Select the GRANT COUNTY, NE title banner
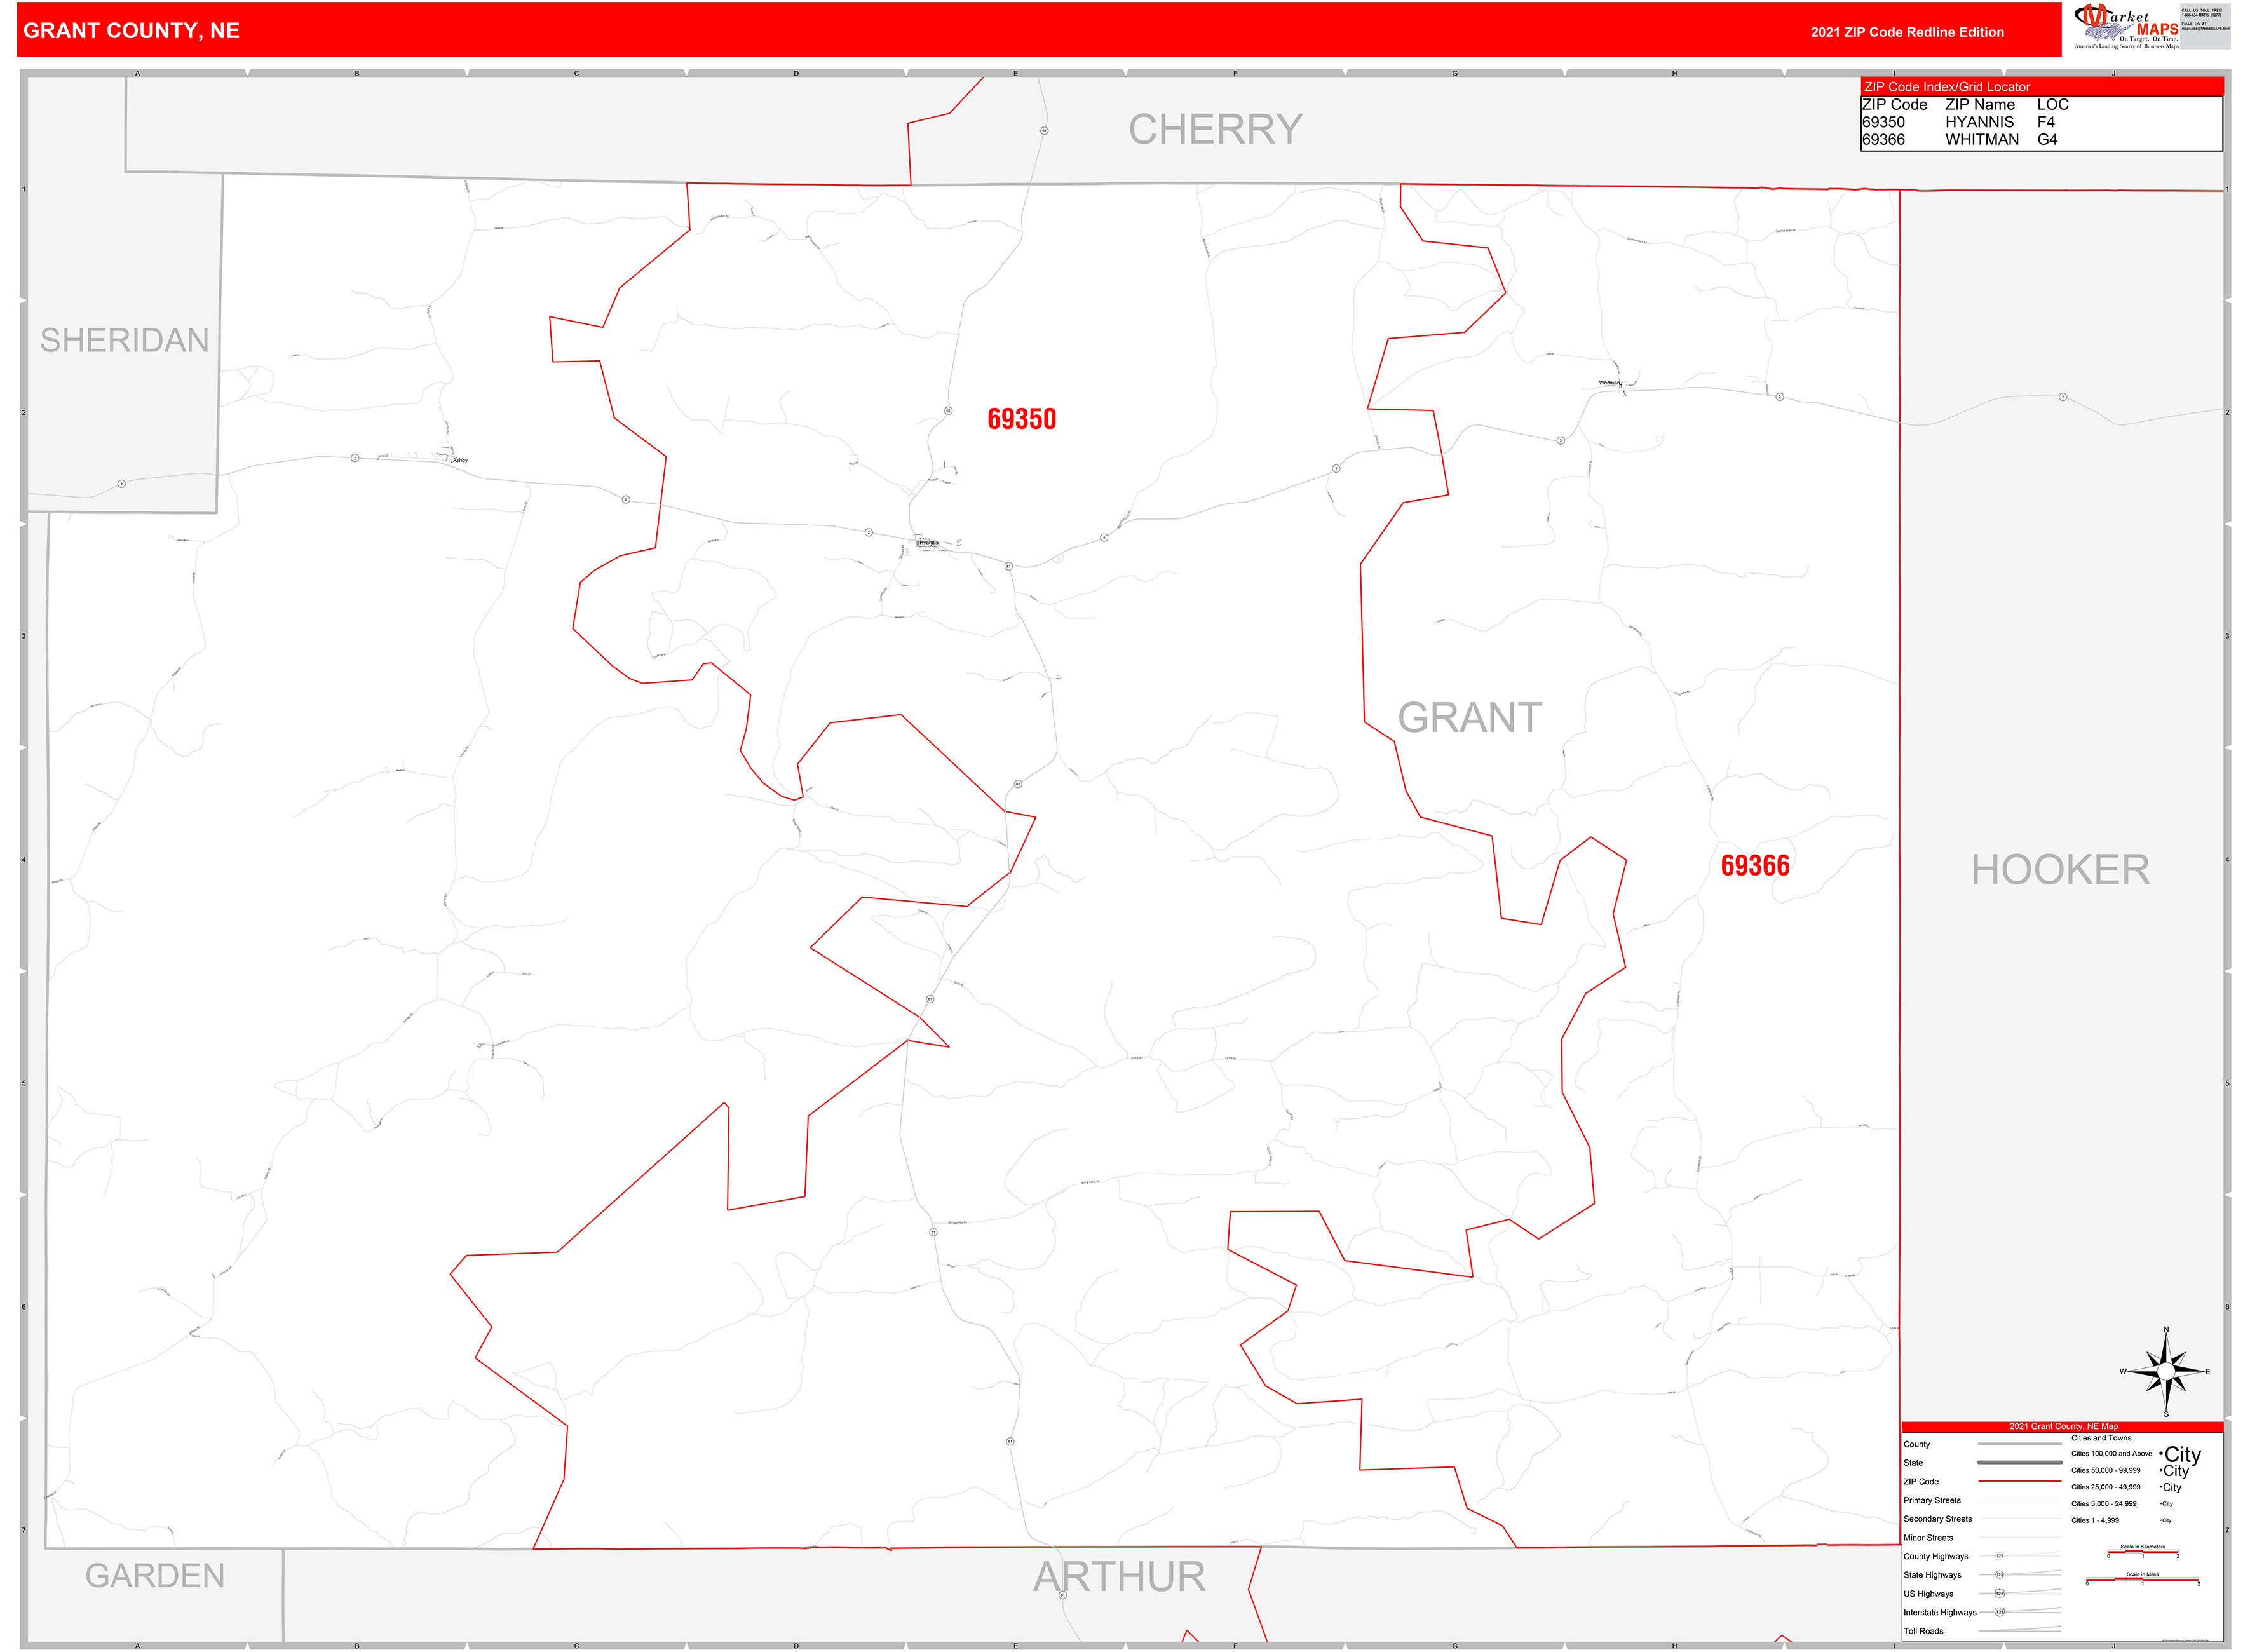2250x1652 pixels. 130,30
